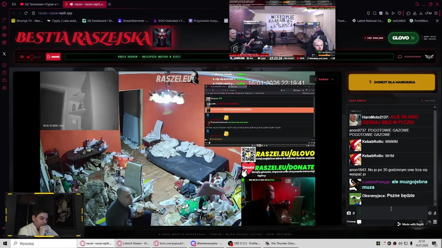
Task: Open the Latest National Co... bookmark
Action: [x=367, y=21]
